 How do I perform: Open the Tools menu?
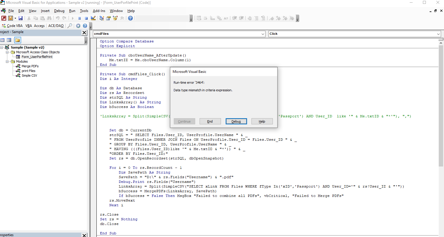click(x=84, y=11)
